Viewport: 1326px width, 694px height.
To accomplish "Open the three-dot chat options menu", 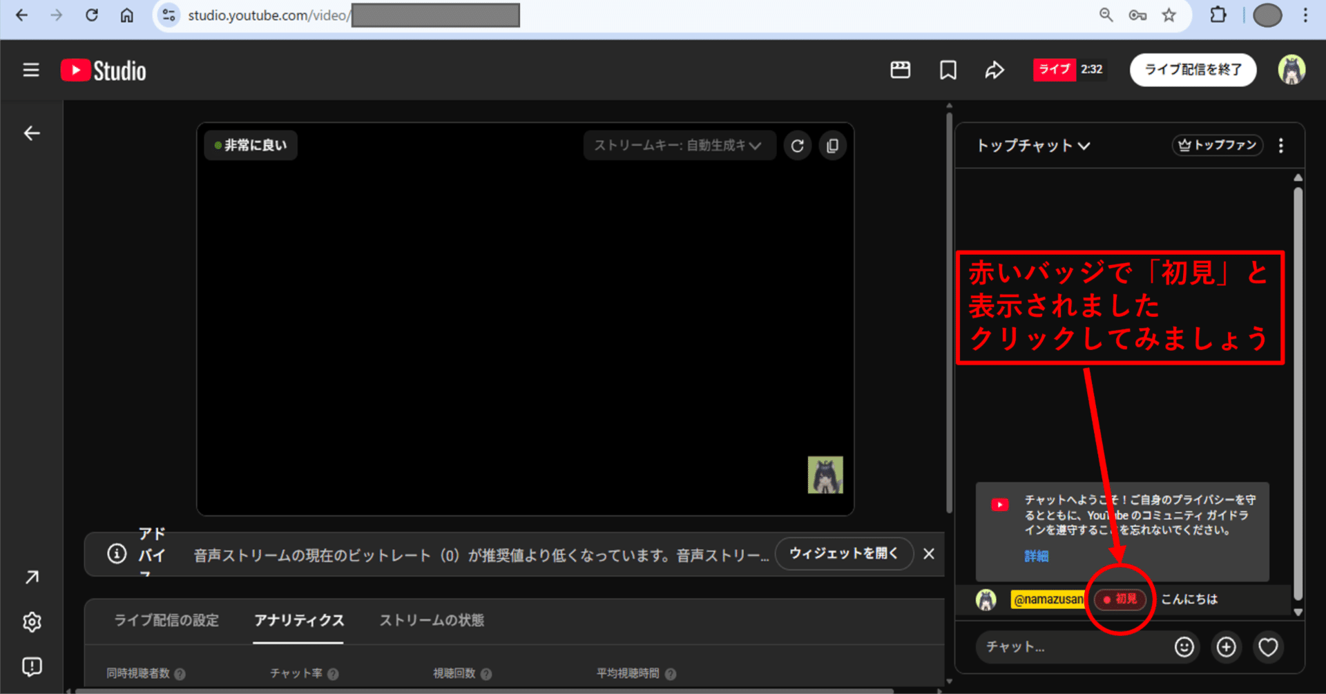I will coord(1282,145).
